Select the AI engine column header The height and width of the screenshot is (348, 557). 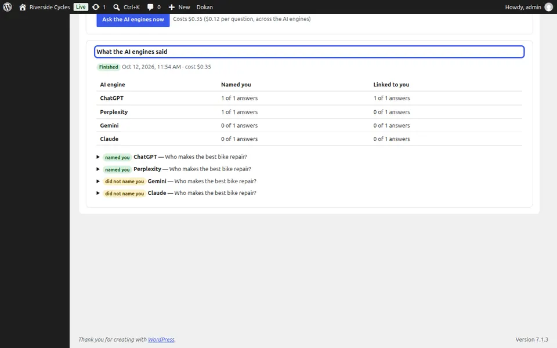click(113, 85)
